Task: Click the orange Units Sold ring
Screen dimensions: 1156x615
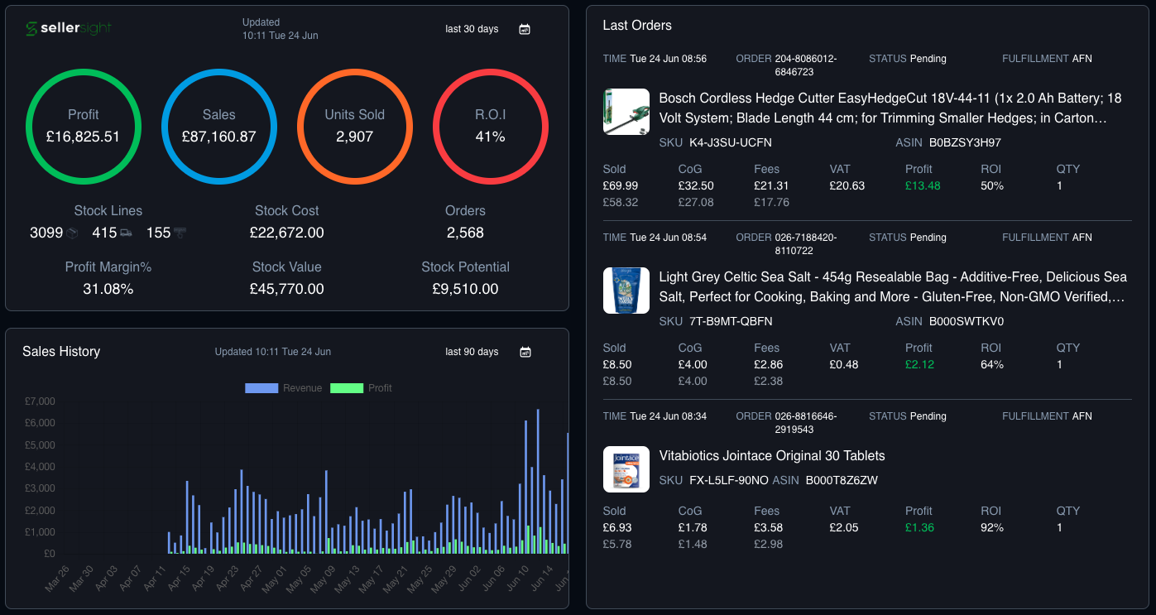Action: coord(354,126)
